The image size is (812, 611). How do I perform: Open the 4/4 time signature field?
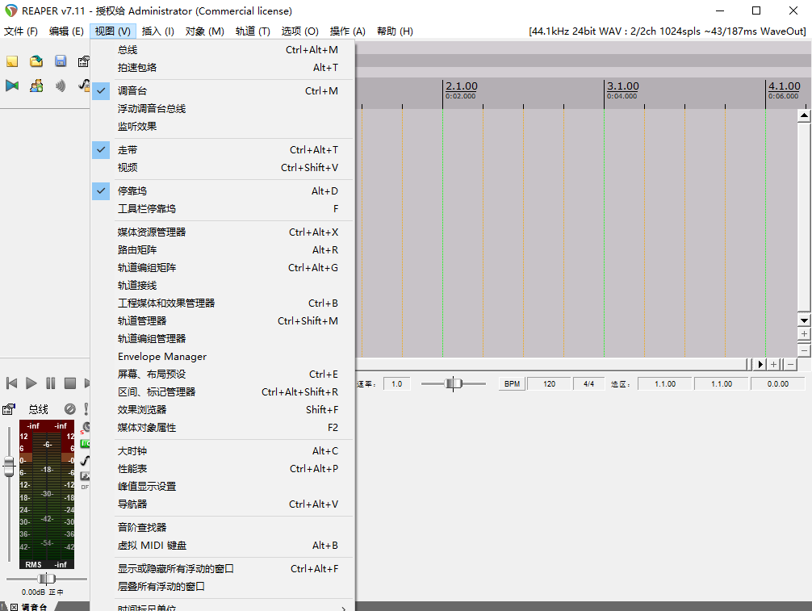coord(588,383)
